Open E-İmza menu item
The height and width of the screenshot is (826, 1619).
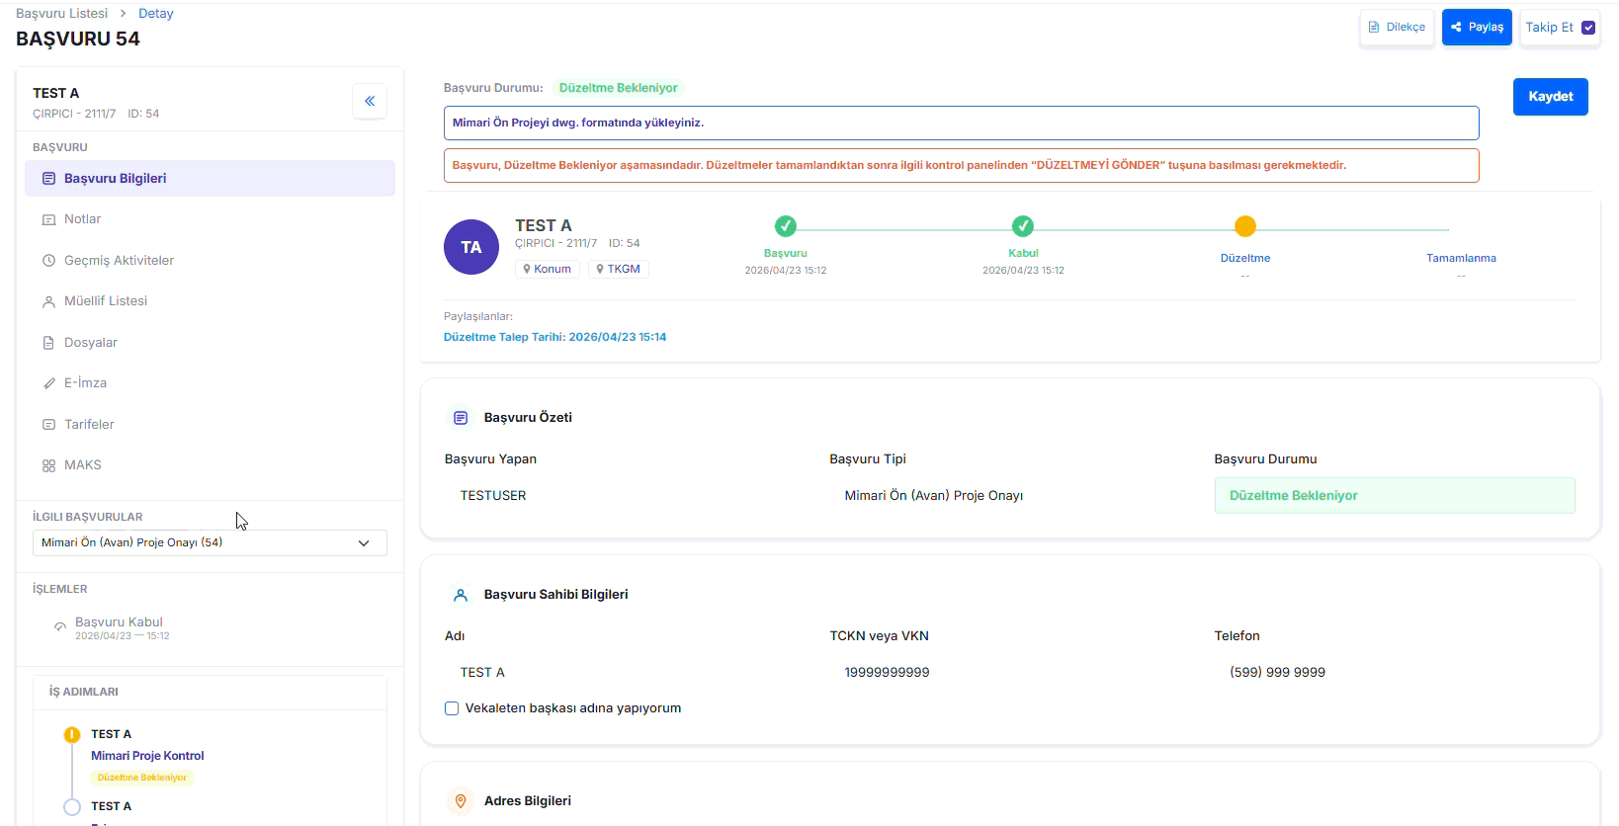(x=210, y=383)
